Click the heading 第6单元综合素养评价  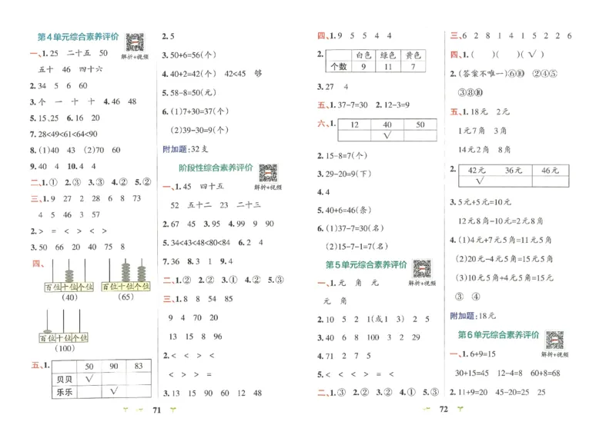tap(498, 335)
